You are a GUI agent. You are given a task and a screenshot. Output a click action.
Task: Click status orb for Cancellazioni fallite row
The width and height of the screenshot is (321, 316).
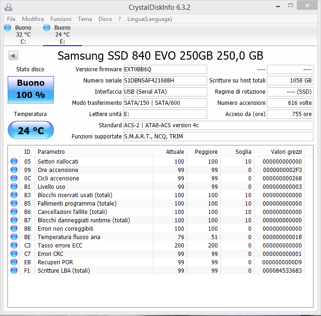click(14, 212)
